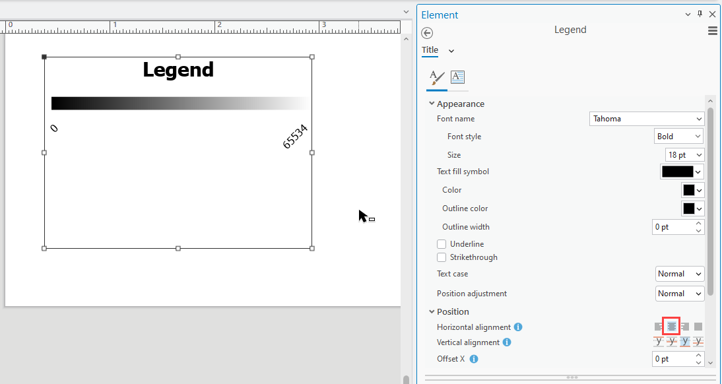Pin the Element pane open
Screen dimensions: 722x384
pos(699,14)
